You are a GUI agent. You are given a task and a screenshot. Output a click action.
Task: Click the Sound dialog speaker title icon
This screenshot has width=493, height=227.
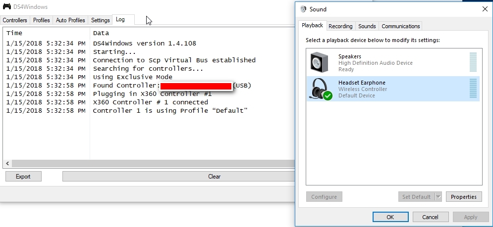tap(303, 9)
